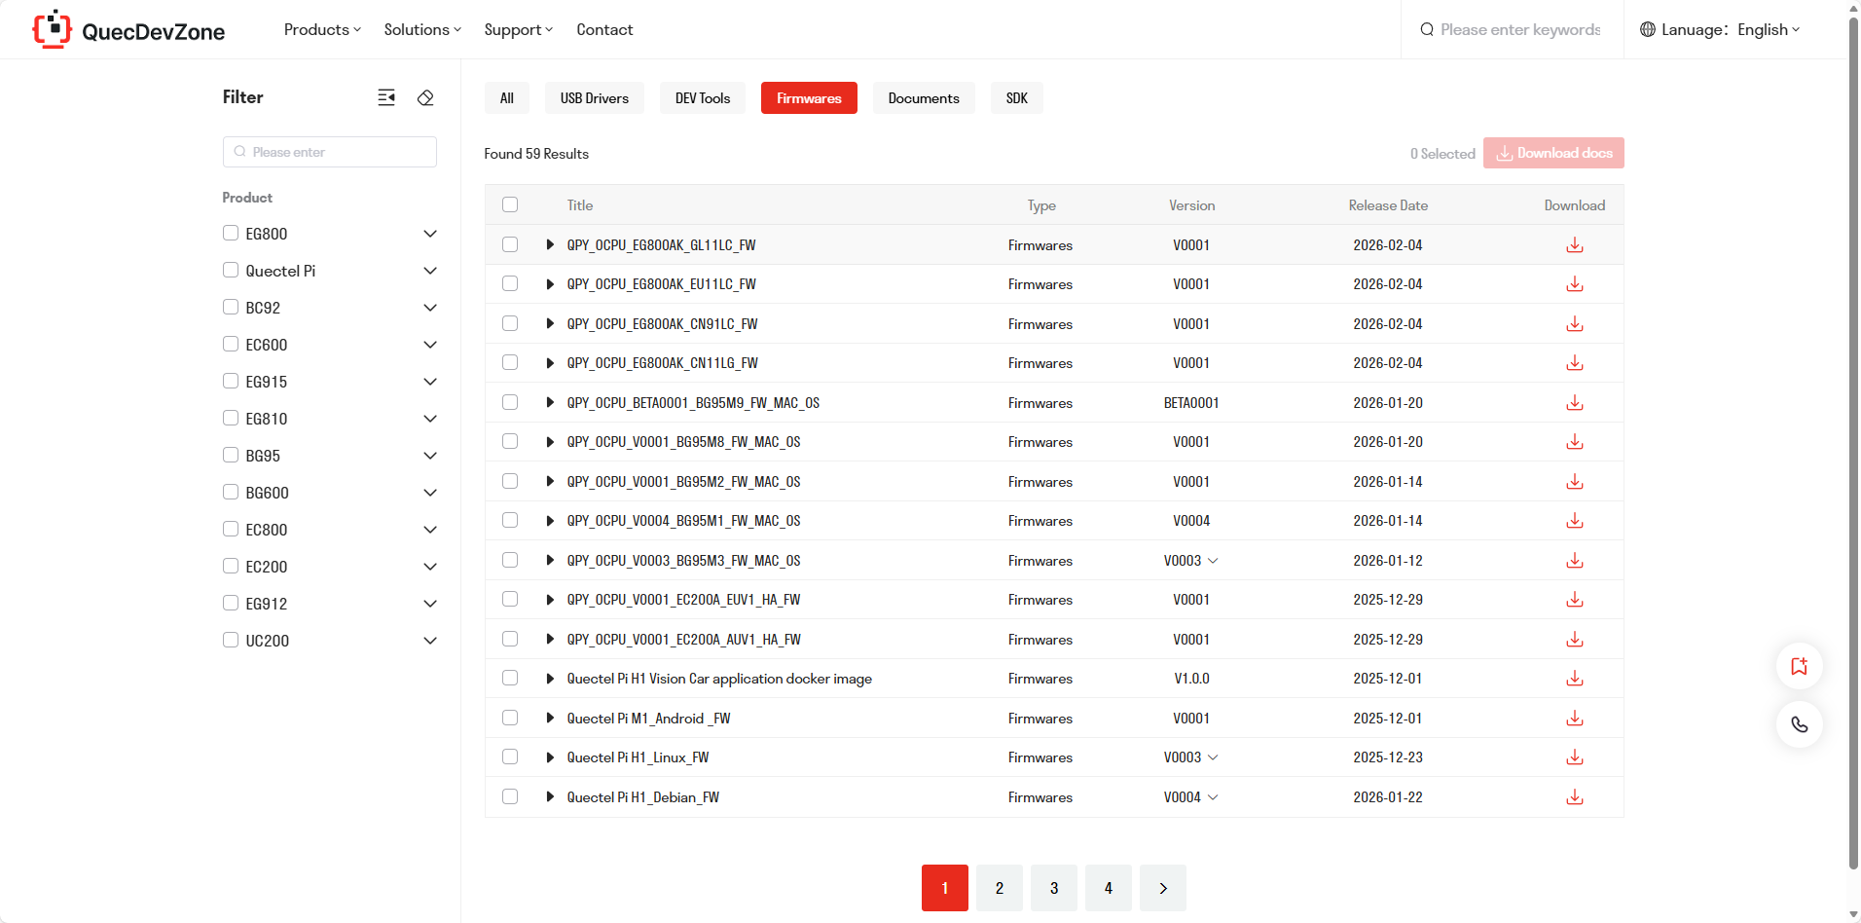Viewport: 1861px width, 923px height.
Task: Download QPY_OCPU_EG800AK_GL11LC_FW firmware
Action: (x=1574, y=245)
